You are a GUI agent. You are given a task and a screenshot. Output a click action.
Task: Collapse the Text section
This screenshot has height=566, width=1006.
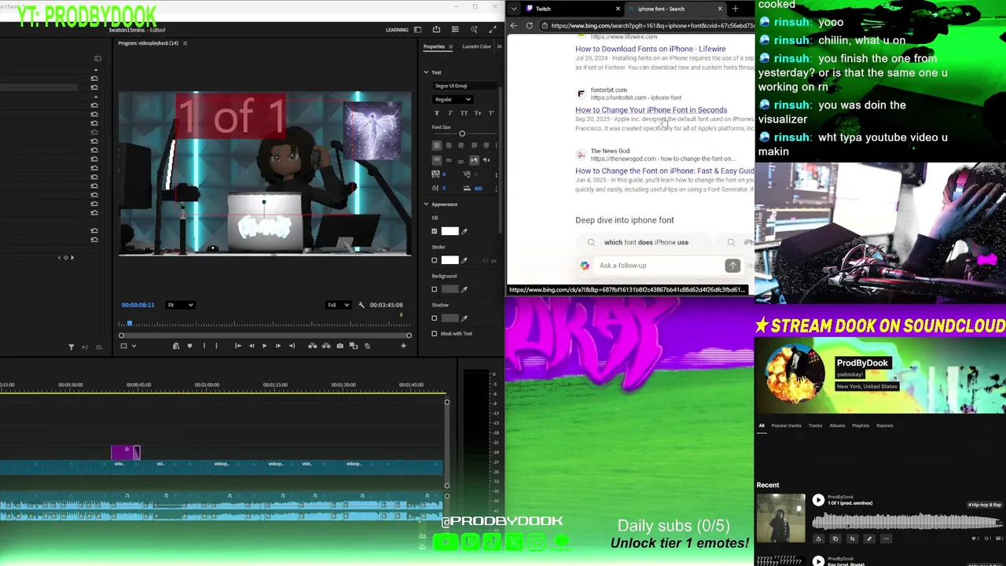tap(426, 72)
